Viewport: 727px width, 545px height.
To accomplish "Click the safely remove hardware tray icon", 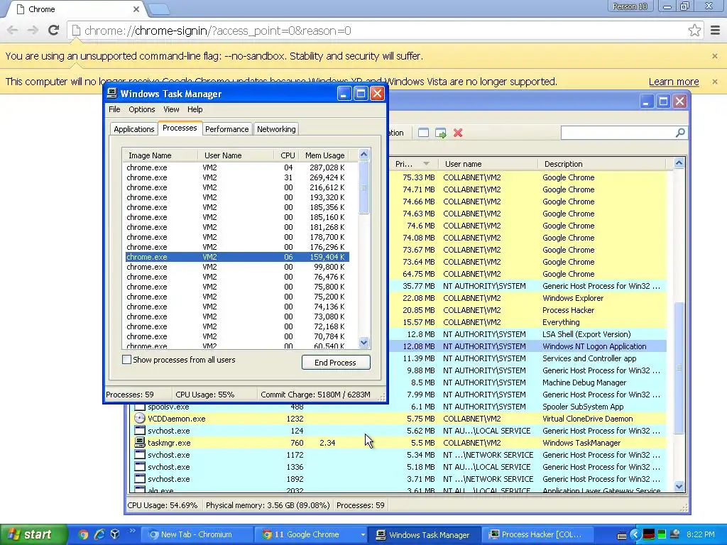I will [675, 534].
